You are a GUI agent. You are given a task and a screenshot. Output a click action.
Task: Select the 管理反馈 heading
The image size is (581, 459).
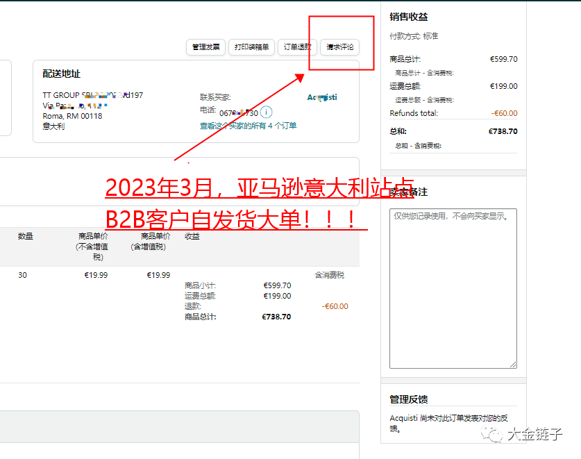(409, 399)
